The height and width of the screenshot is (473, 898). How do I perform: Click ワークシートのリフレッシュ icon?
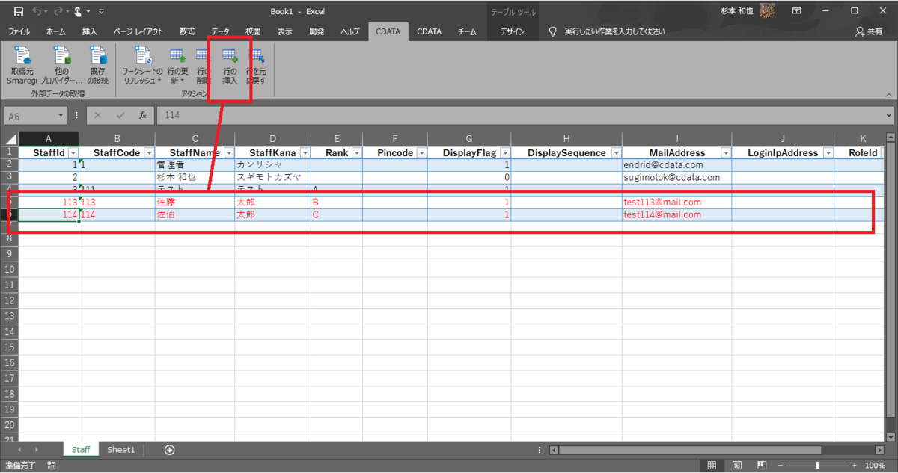[142, 65]
